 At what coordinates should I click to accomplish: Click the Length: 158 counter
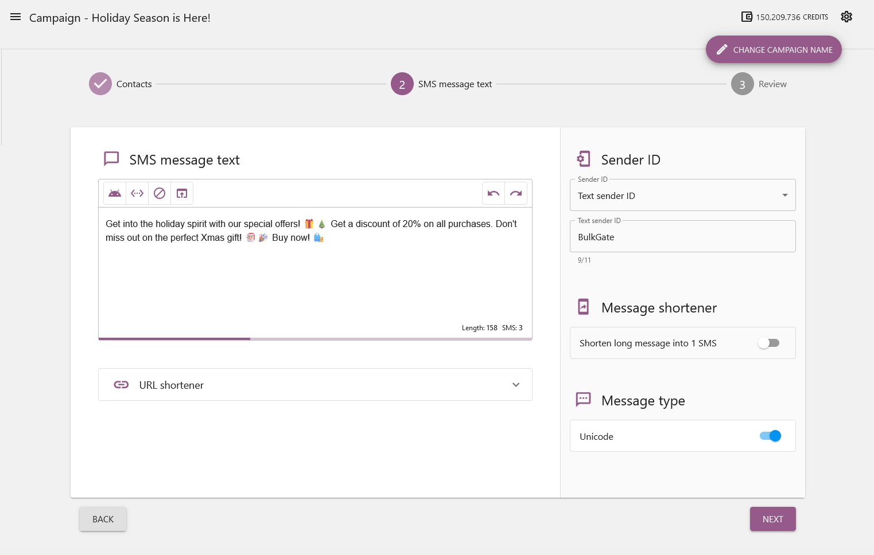pyautogui.click(x=480, y=328)
